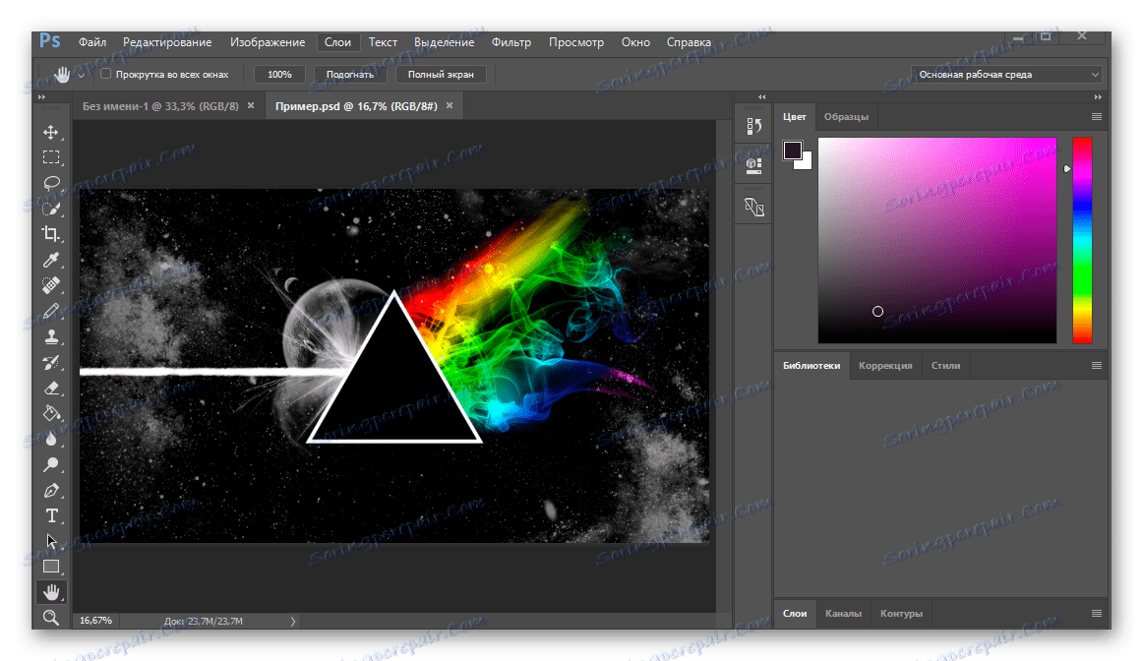Switch to the Стили tab
Image resolution: width=1143 pixels, height=661 pixels.
point(945,365)
